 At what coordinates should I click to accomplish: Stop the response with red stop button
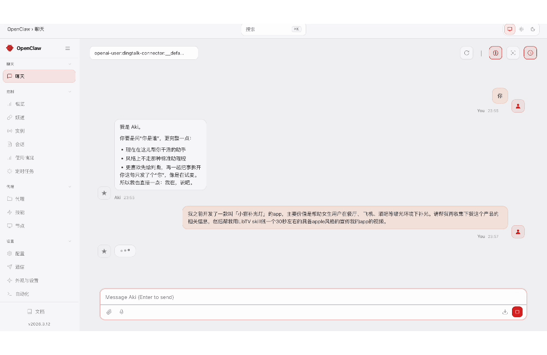tap(517, 312)
